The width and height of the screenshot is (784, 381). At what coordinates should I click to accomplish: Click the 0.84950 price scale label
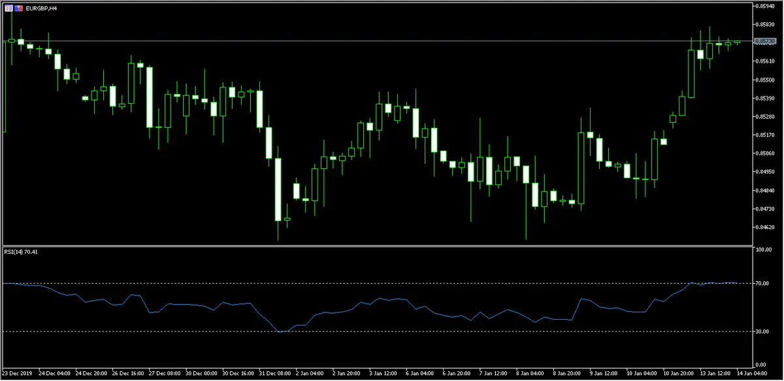(765, 172)
